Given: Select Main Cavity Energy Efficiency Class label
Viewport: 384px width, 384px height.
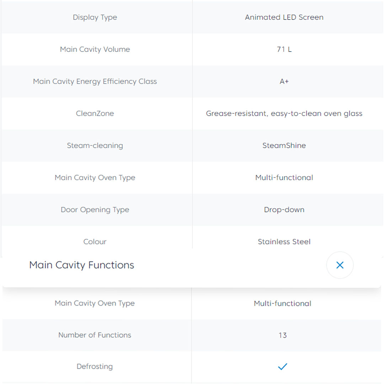Looking at the screenshot, I should (95, 81).
